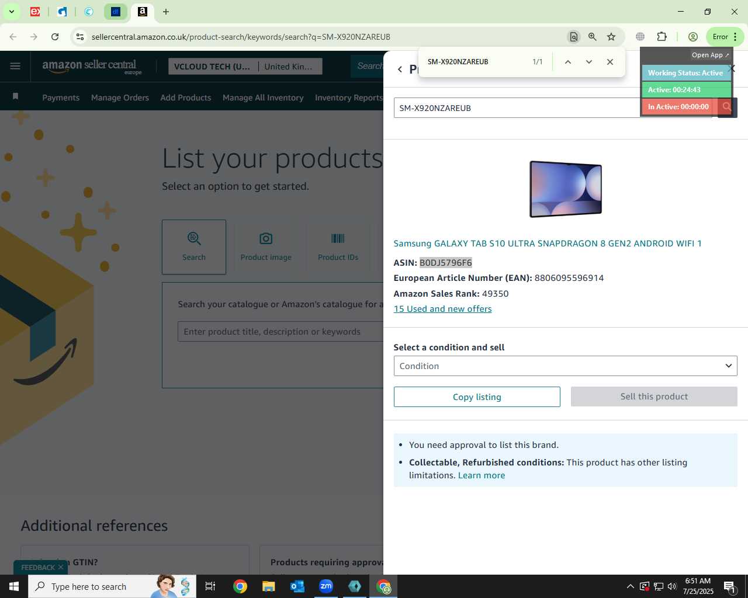Screen dimensions: 748x598
Task: Select the ASIN B0DJ5796F6 text
Action: tap(445, 263)
